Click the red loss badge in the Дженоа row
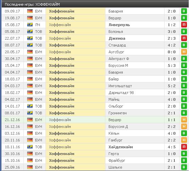The image size is (189, 171). (x=184, y=38)
